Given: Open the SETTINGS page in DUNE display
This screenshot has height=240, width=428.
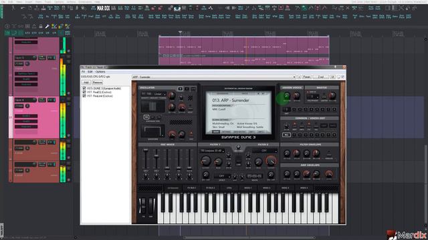Looking at the screenshot, I should 226,132.
